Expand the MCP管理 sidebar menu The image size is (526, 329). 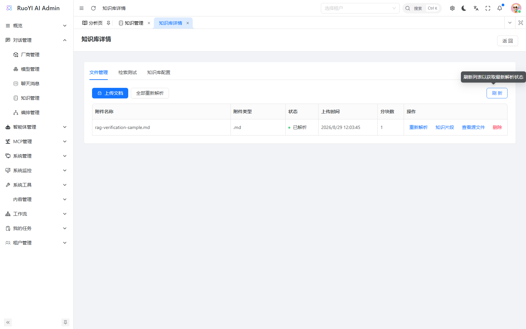37,141
